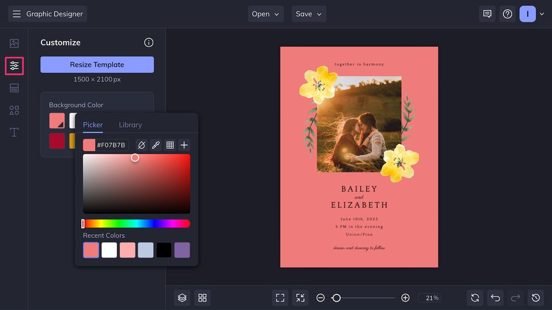Open the history clock icon
Image resolution: width=552 pixels, height=310 pixels.
[x=536, y=298]
